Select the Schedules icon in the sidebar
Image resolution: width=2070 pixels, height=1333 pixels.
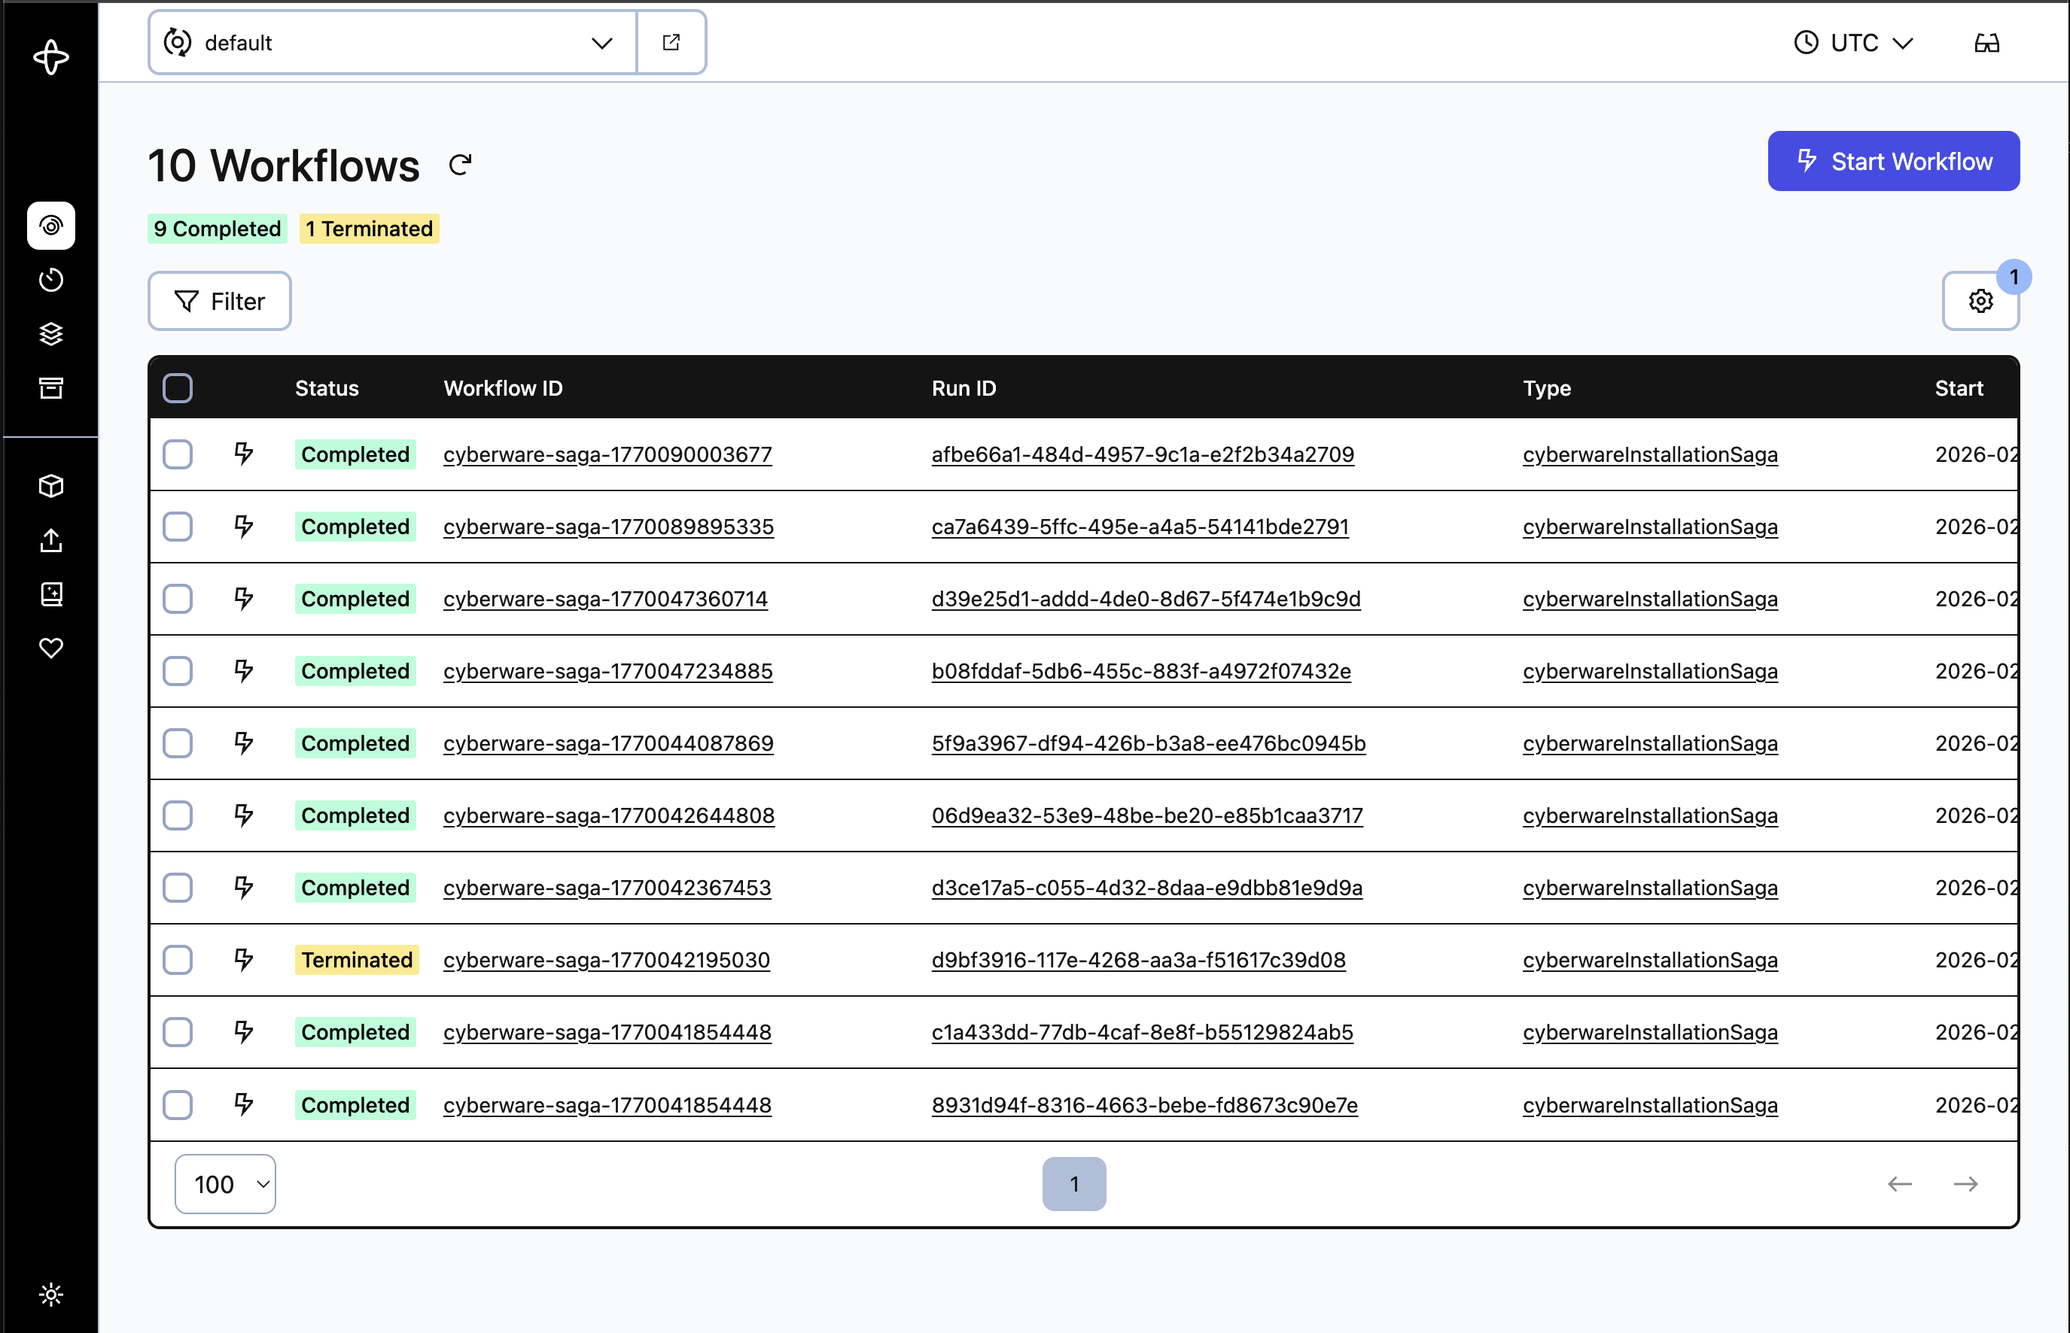coord(52,280)
